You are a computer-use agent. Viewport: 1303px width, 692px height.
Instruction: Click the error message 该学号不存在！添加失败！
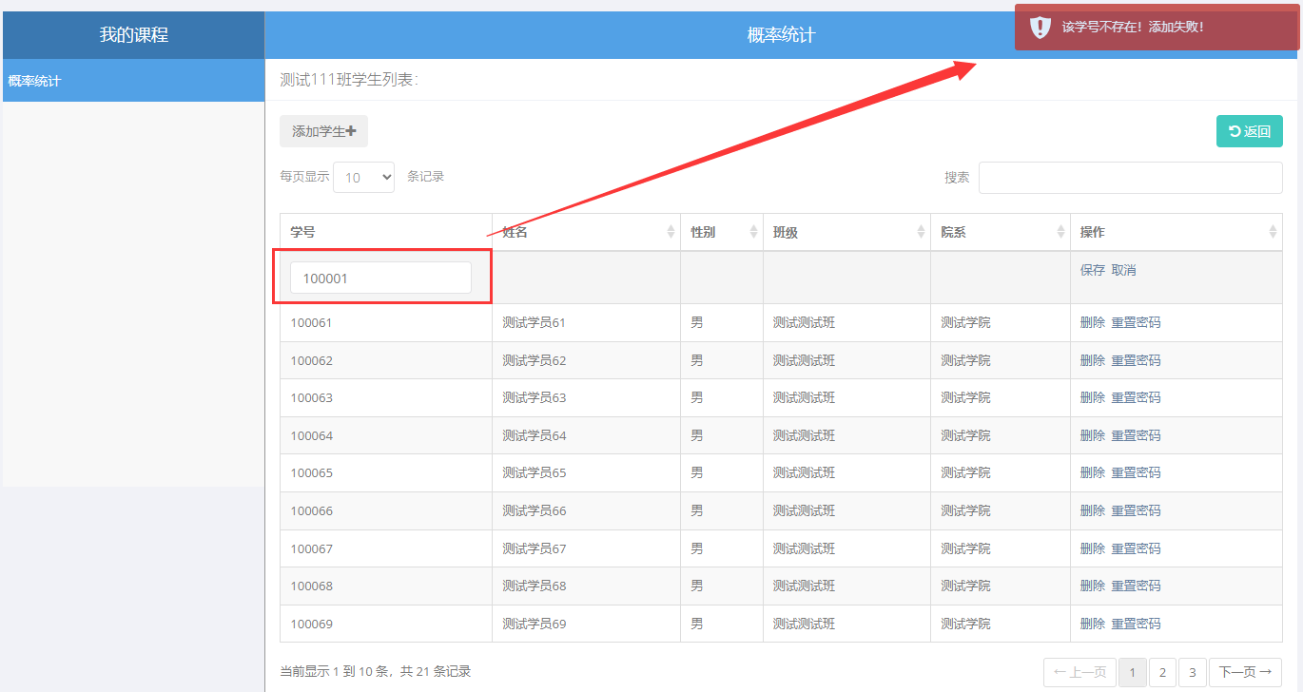click(1133, 27)
